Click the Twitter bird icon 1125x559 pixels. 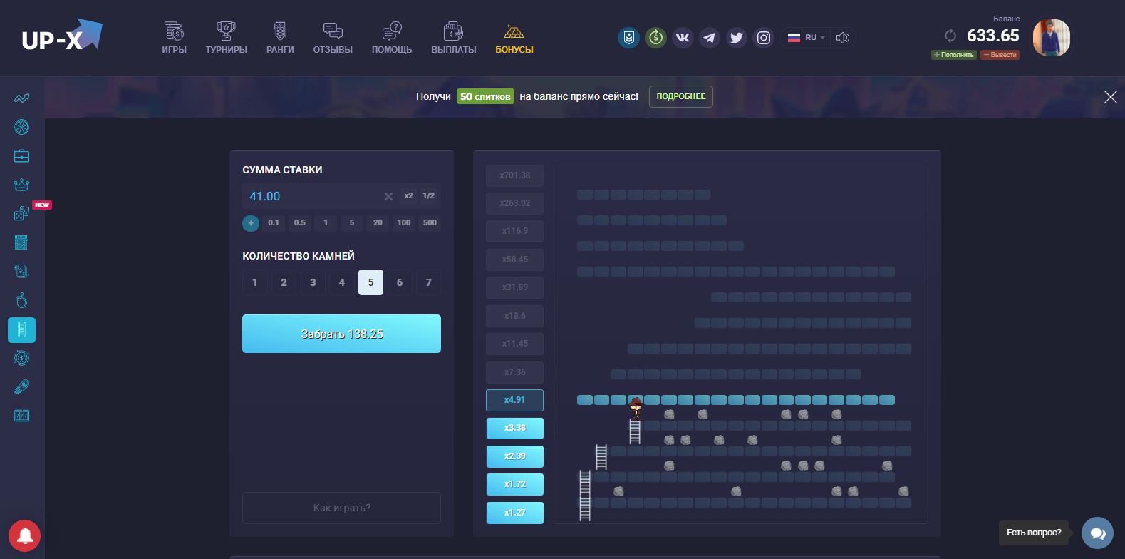point(736,38)
